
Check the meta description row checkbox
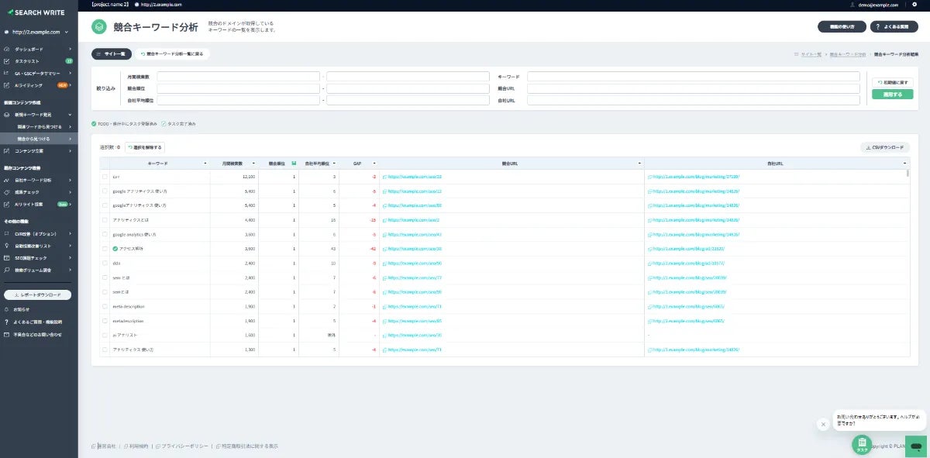pos(105,306)
